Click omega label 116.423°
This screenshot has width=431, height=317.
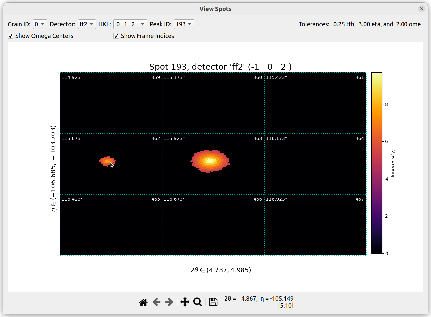[72, 199]
